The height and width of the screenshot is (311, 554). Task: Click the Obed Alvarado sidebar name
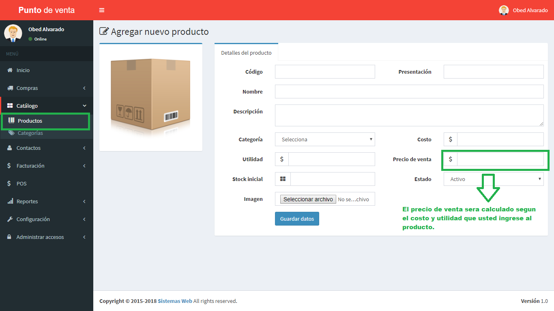pos(46,29)
